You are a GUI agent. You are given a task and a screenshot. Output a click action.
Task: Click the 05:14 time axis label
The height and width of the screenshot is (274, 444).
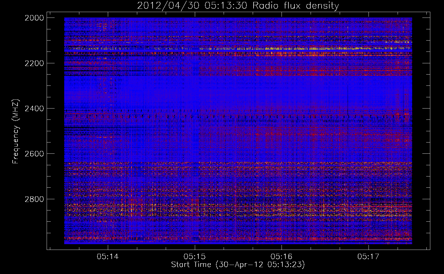(108, 256)
